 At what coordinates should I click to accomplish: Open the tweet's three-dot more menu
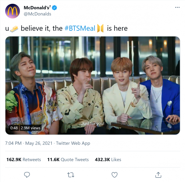click(x=177, y=7)
